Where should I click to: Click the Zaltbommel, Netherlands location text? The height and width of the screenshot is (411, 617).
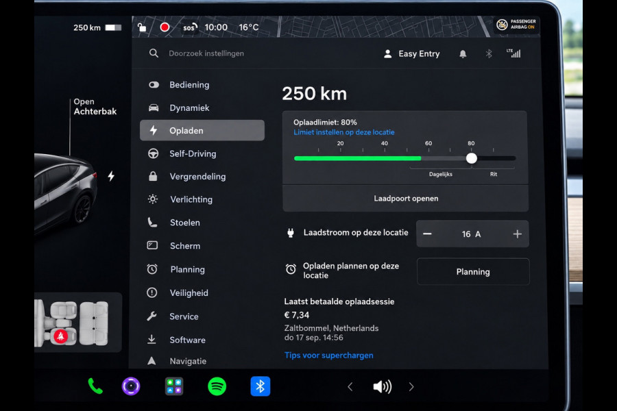pos(331,328)
